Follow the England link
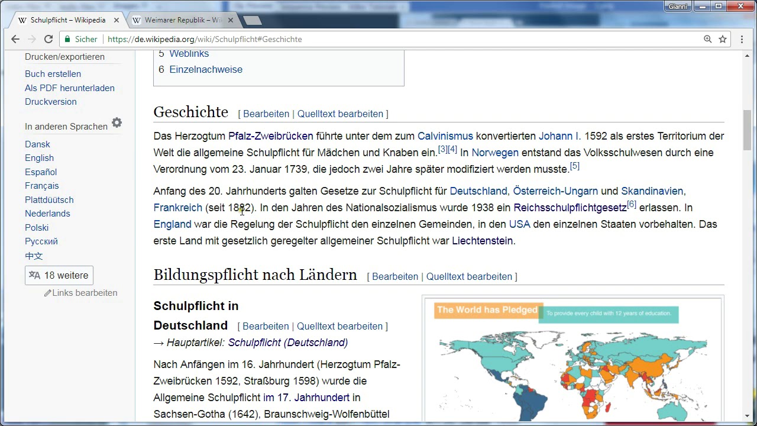The image size is (757, 426). [x=173, y=224]
